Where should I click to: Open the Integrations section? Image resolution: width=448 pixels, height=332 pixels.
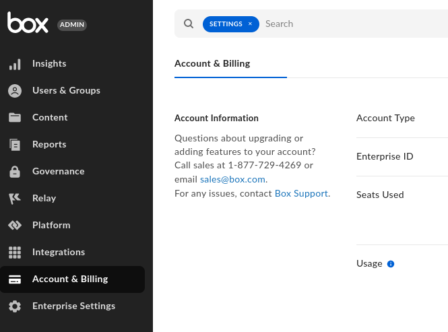pyautogui.click(x=59, y=252)
